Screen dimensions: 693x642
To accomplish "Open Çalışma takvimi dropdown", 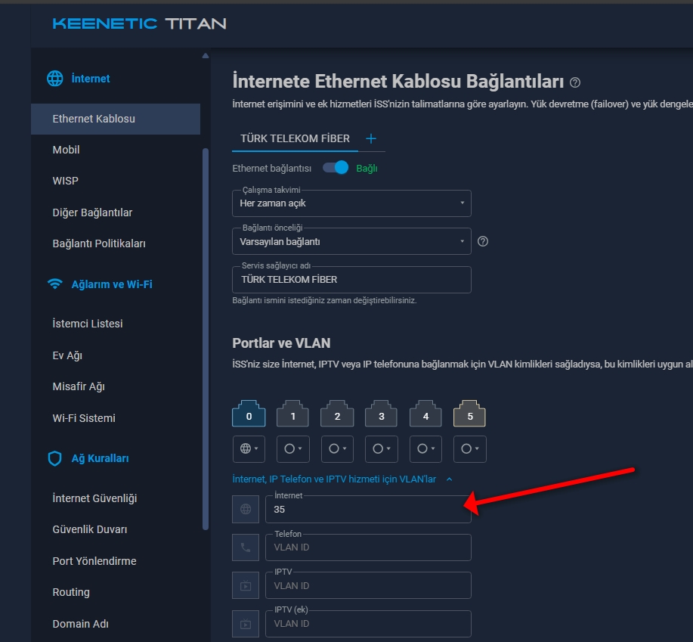I will pyautogui.click(x=351, y=203).
